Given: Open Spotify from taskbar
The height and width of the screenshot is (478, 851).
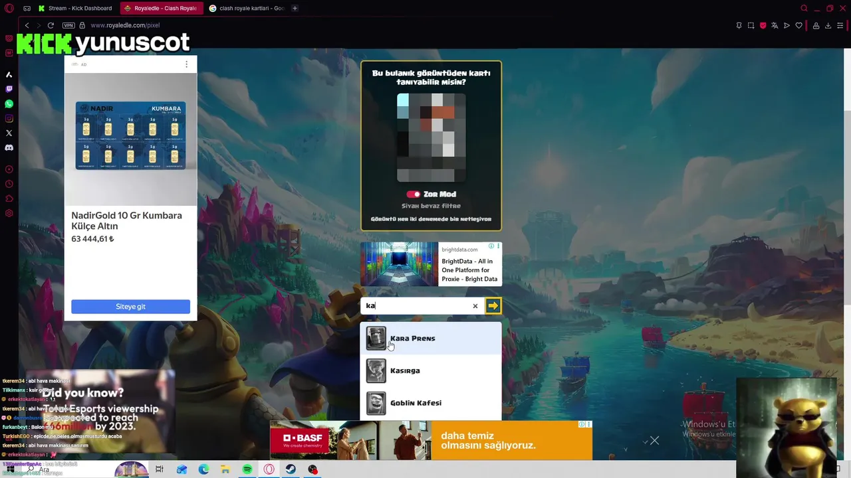Looking at the screenshot, I should (247, 469).
